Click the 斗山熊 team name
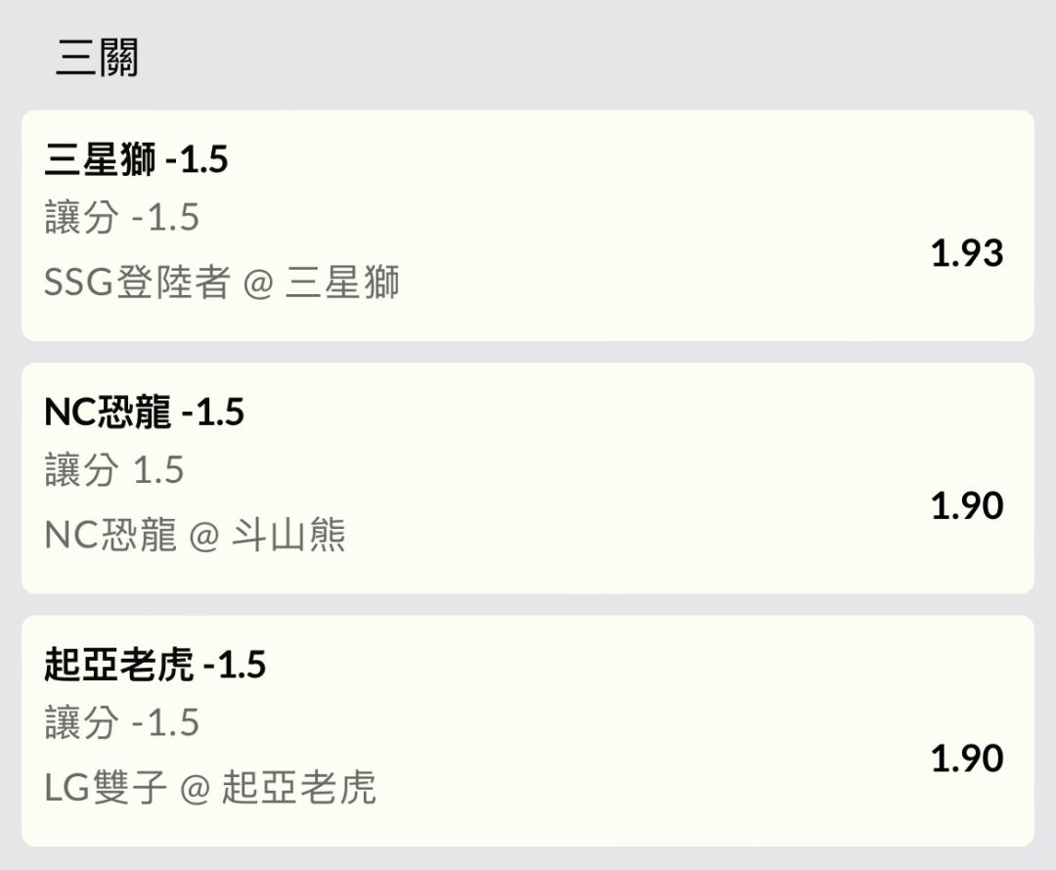 click(x=288, y=535)
